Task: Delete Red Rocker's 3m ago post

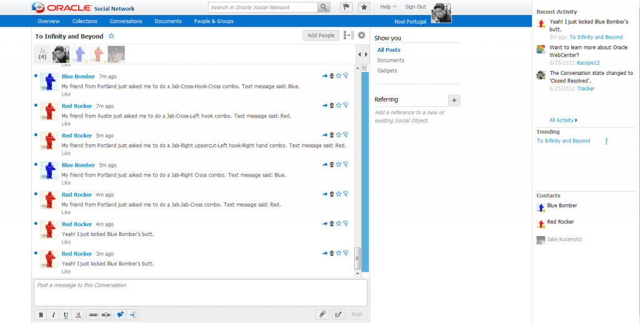Action: 332,253
